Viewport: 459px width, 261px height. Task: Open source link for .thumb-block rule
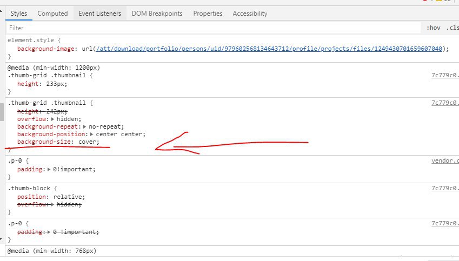pyautogui.click(x=445, y=189)
